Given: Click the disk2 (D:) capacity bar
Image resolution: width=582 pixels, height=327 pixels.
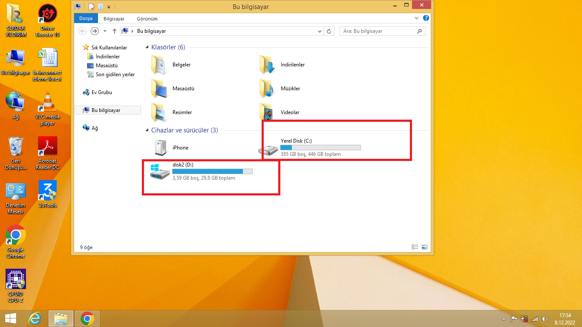Looking at the screenshot, I should (212, 171).
